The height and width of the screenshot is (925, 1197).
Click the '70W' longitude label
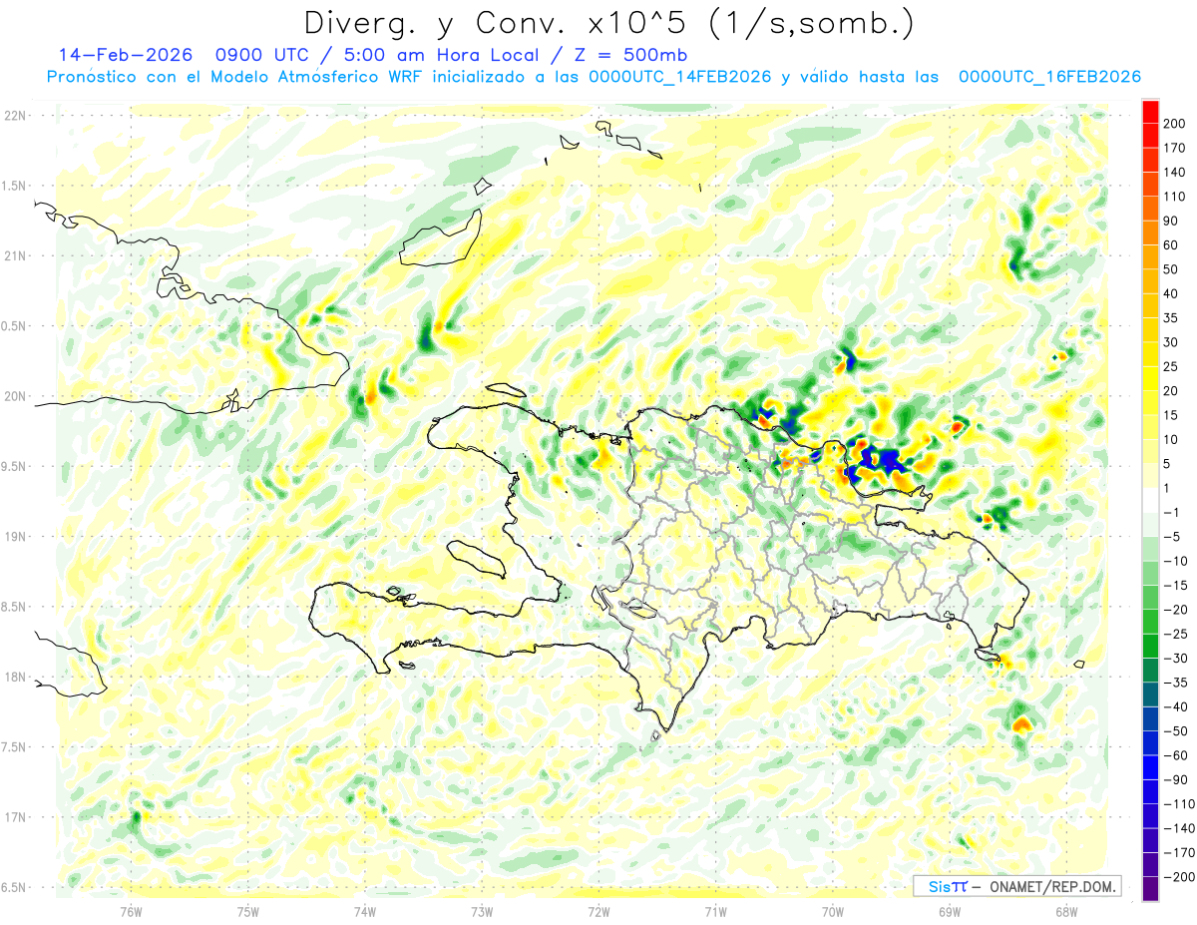pos(833,910)
